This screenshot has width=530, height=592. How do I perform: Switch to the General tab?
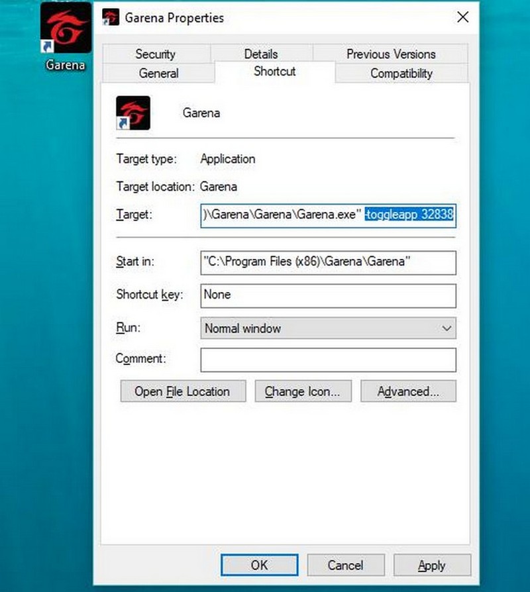pos(158,74)
